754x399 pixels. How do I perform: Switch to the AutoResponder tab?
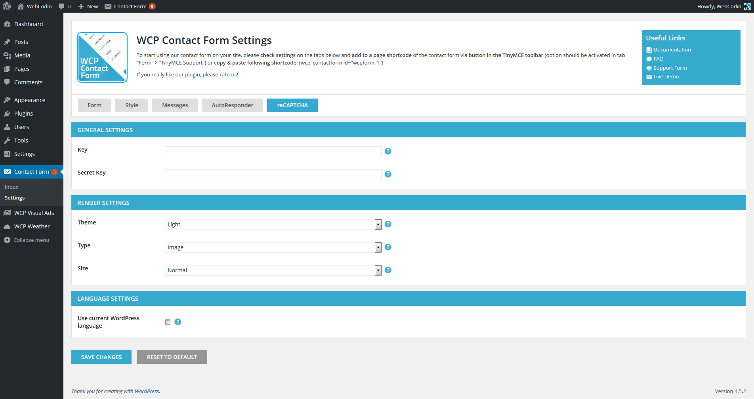click(232, 105)
